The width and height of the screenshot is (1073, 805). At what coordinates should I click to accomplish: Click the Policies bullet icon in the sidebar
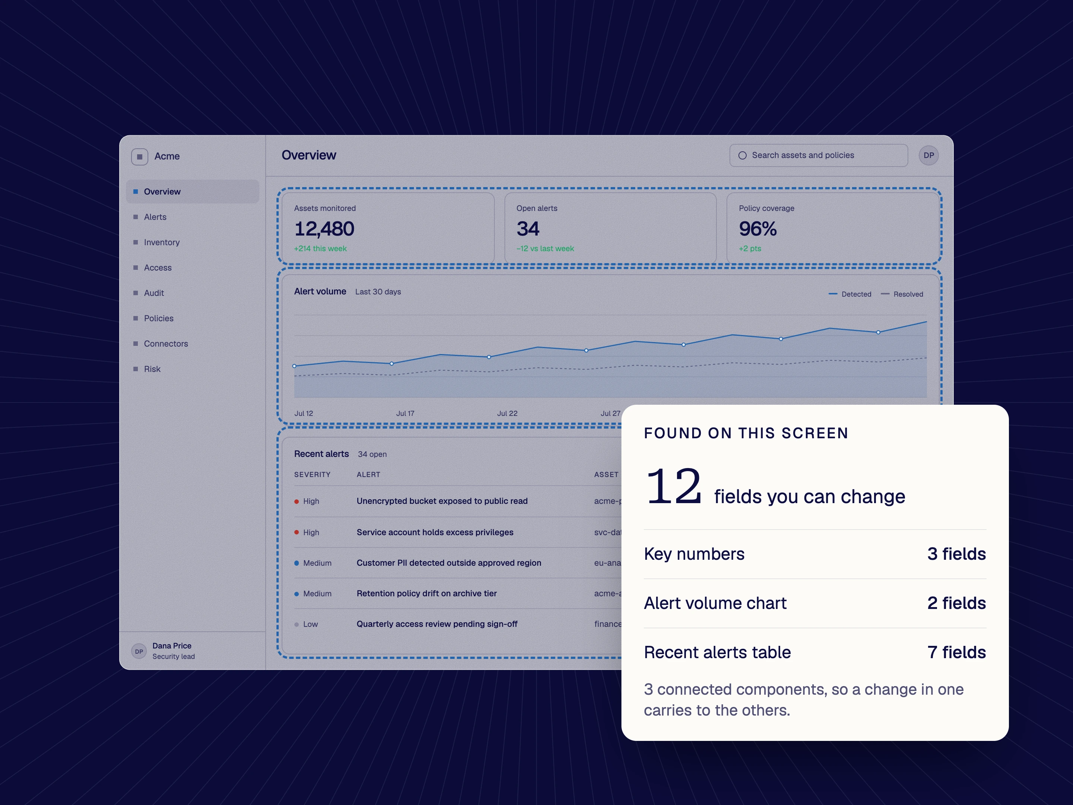click(135, 318)
